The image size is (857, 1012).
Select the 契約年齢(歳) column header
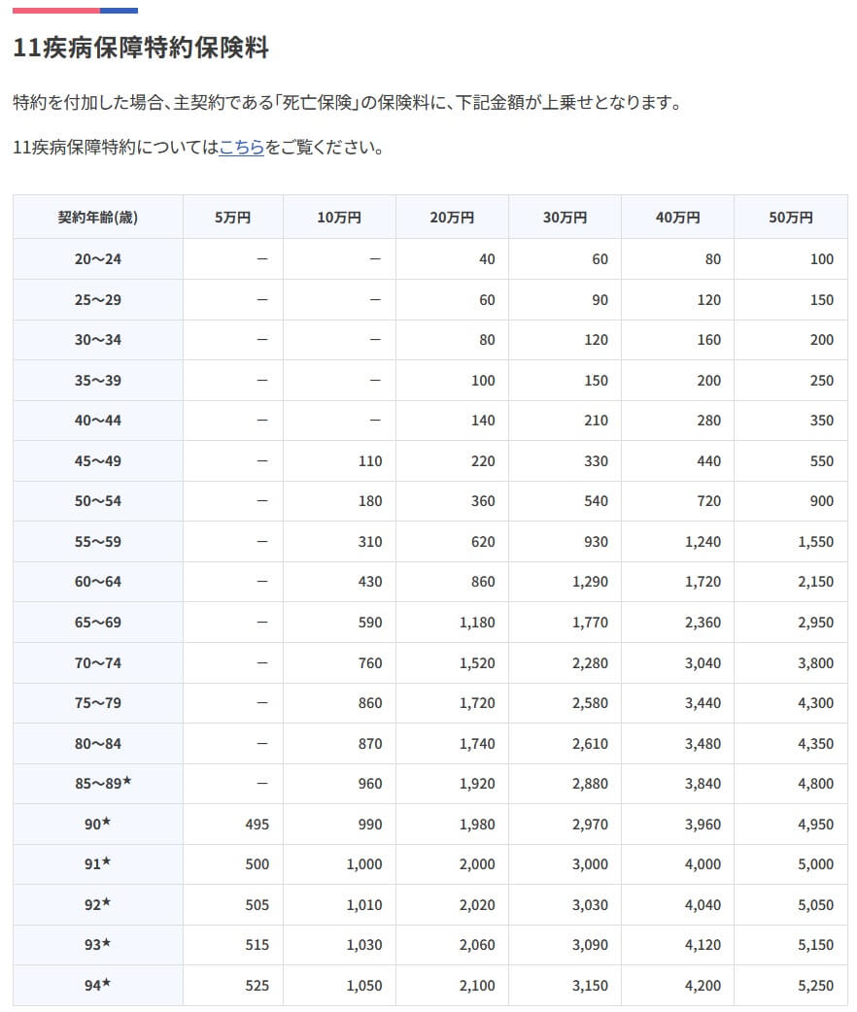pos(97,218)
